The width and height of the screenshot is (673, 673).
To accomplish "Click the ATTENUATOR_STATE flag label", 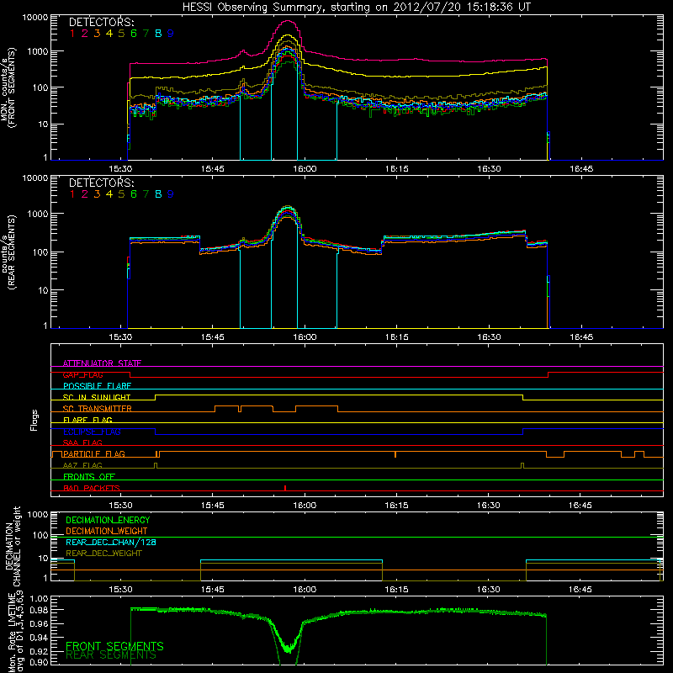I will [102, 363].
